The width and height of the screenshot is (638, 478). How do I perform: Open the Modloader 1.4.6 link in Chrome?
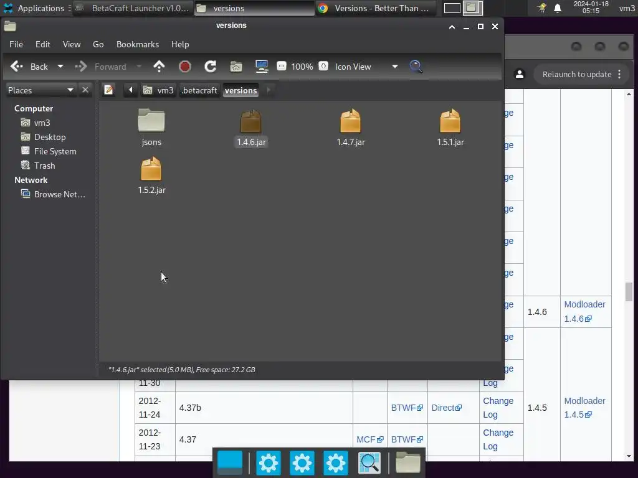(584, 311)
